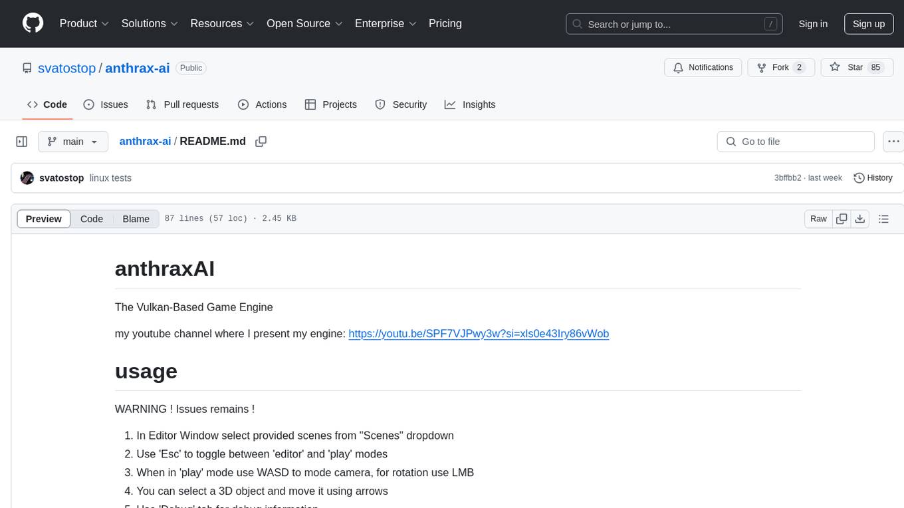Open the Actions tab

[x=262, y=104]
